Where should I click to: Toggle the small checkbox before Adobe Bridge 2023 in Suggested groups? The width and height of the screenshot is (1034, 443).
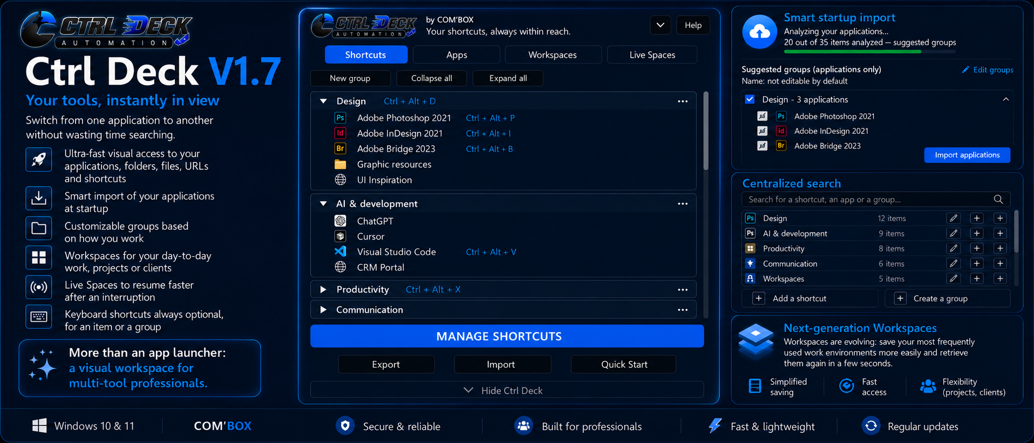(x=762, y=146)
